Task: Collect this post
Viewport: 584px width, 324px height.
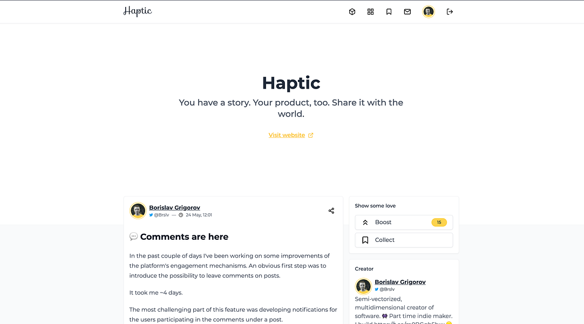Action: click(404, 240)
